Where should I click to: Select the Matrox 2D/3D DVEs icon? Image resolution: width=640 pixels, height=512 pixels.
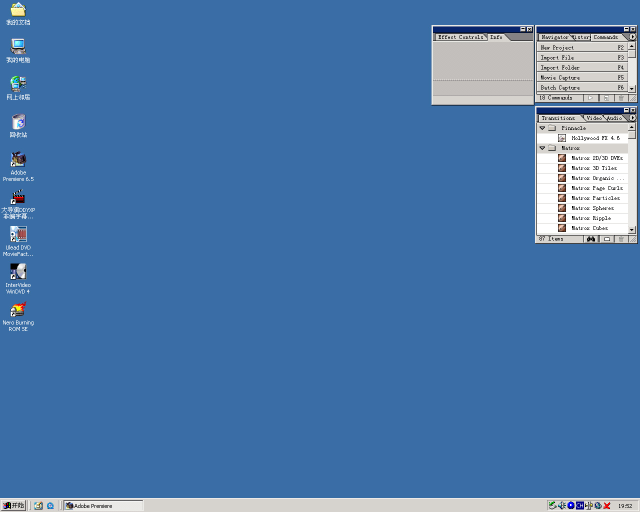[562, 158]
